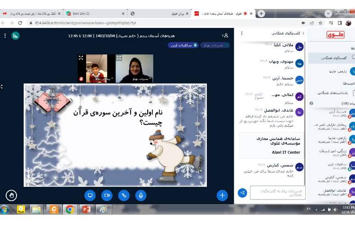
Task: Click the public chat message input field
Action: 277,192
